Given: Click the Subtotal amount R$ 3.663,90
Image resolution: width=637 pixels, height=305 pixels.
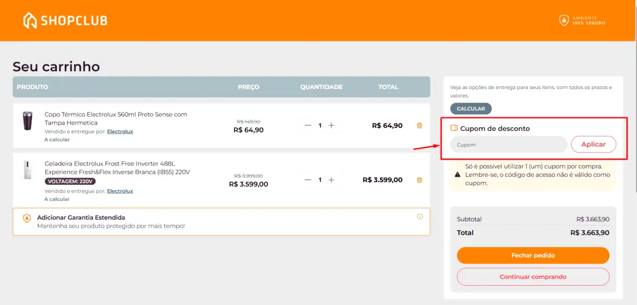Looking at the screenshot, I should pos(592,219).
